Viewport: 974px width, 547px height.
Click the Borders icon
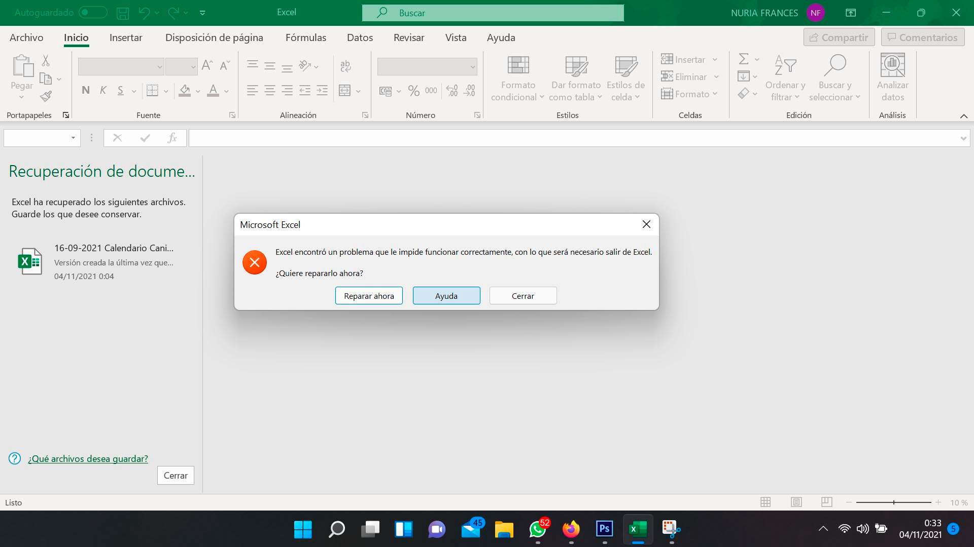tap(152, 90)
